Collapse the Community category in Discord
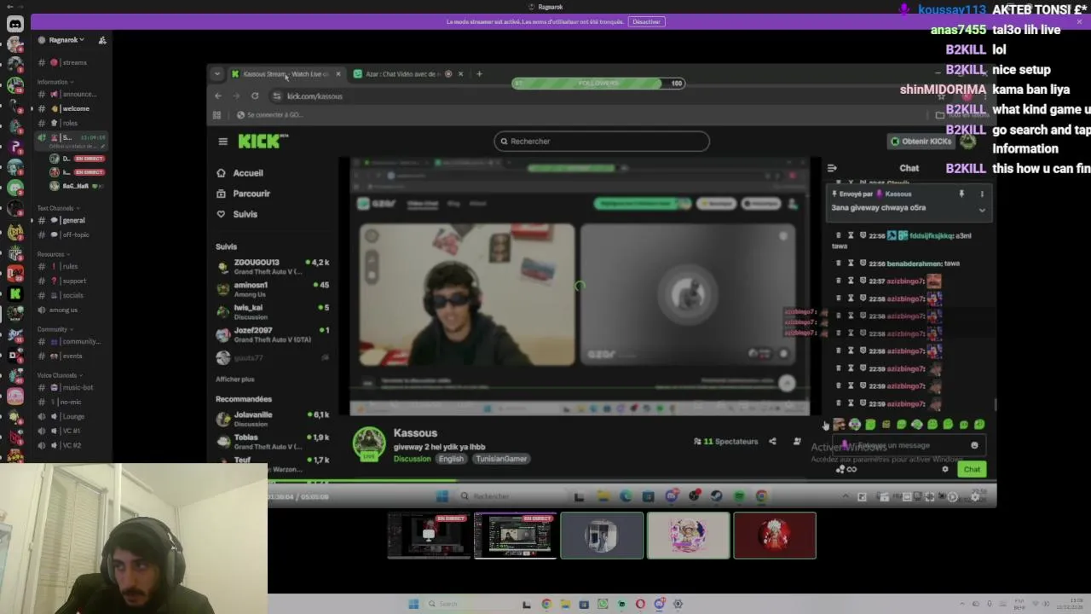The height and width of the screenshot is (614, 1091). coord(55,329)
